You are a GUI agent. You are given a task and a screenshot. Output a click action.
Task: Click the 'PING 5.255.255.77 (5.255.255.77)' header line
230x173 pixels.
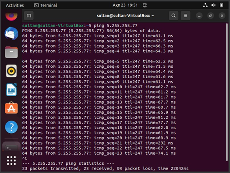coord(91,31)
